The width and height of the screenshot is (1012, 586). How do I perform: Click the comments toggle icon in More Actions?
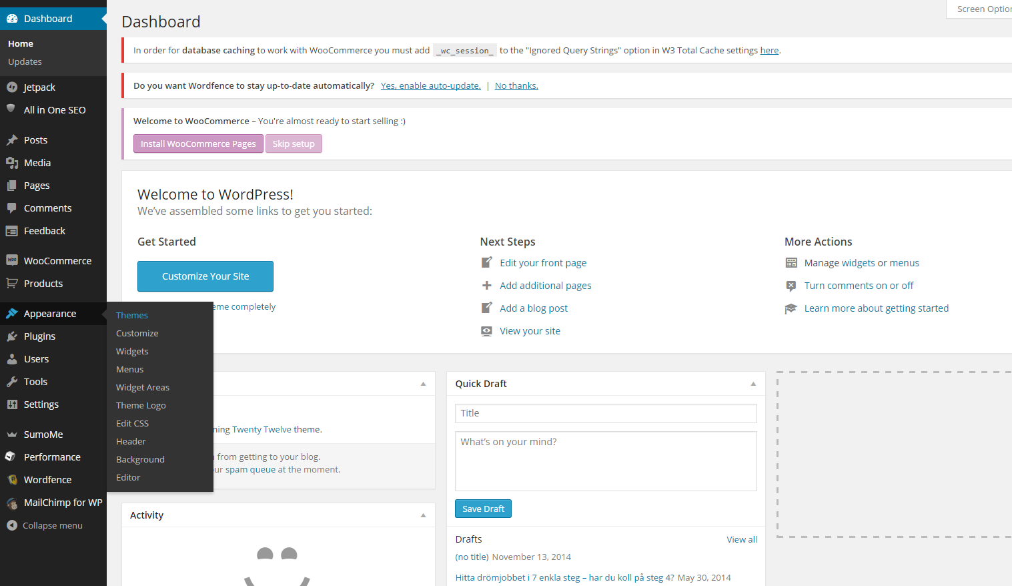pos(791,286)
